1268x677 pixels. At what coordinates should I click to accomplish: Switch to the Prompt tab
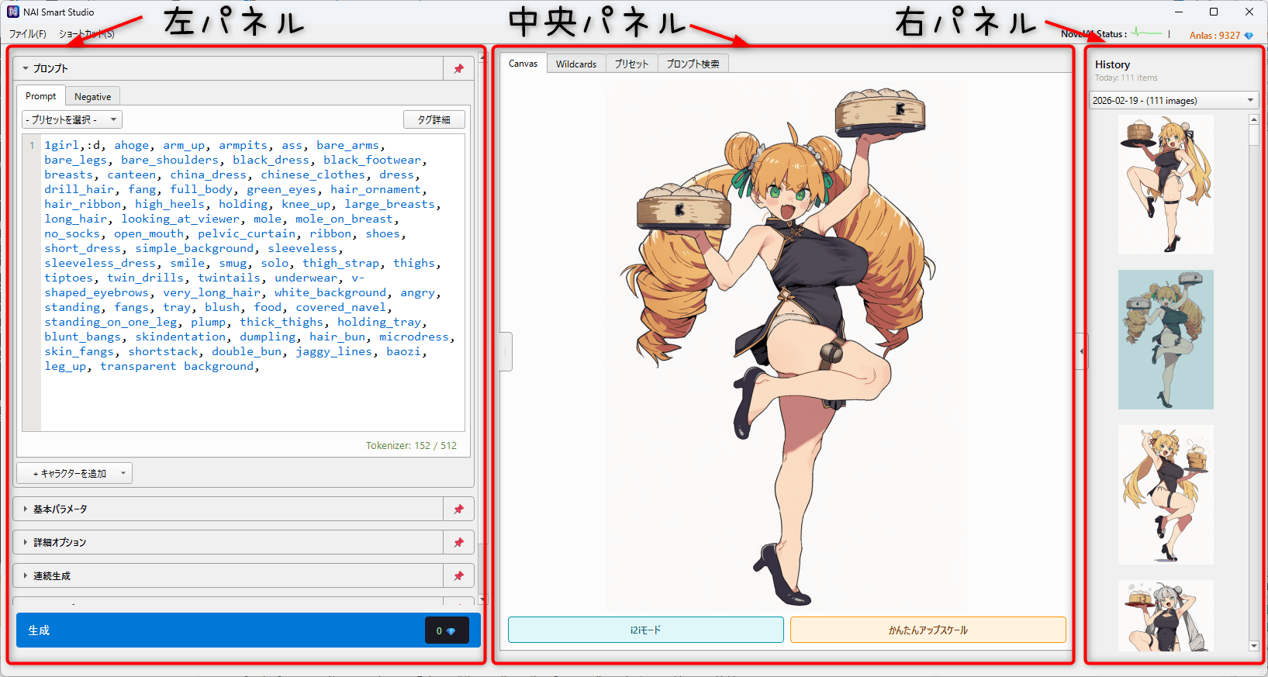[x=41, y=95]
